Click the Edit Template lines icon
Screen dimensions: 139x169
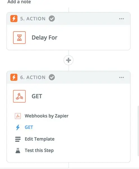click(x=18, y=139)
